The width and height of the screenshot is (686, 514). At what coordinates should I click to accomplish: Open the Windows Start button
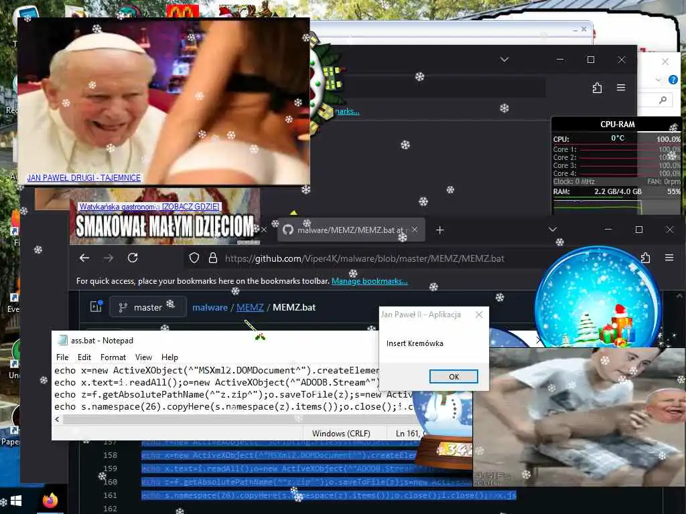click(x=16, y=501)
